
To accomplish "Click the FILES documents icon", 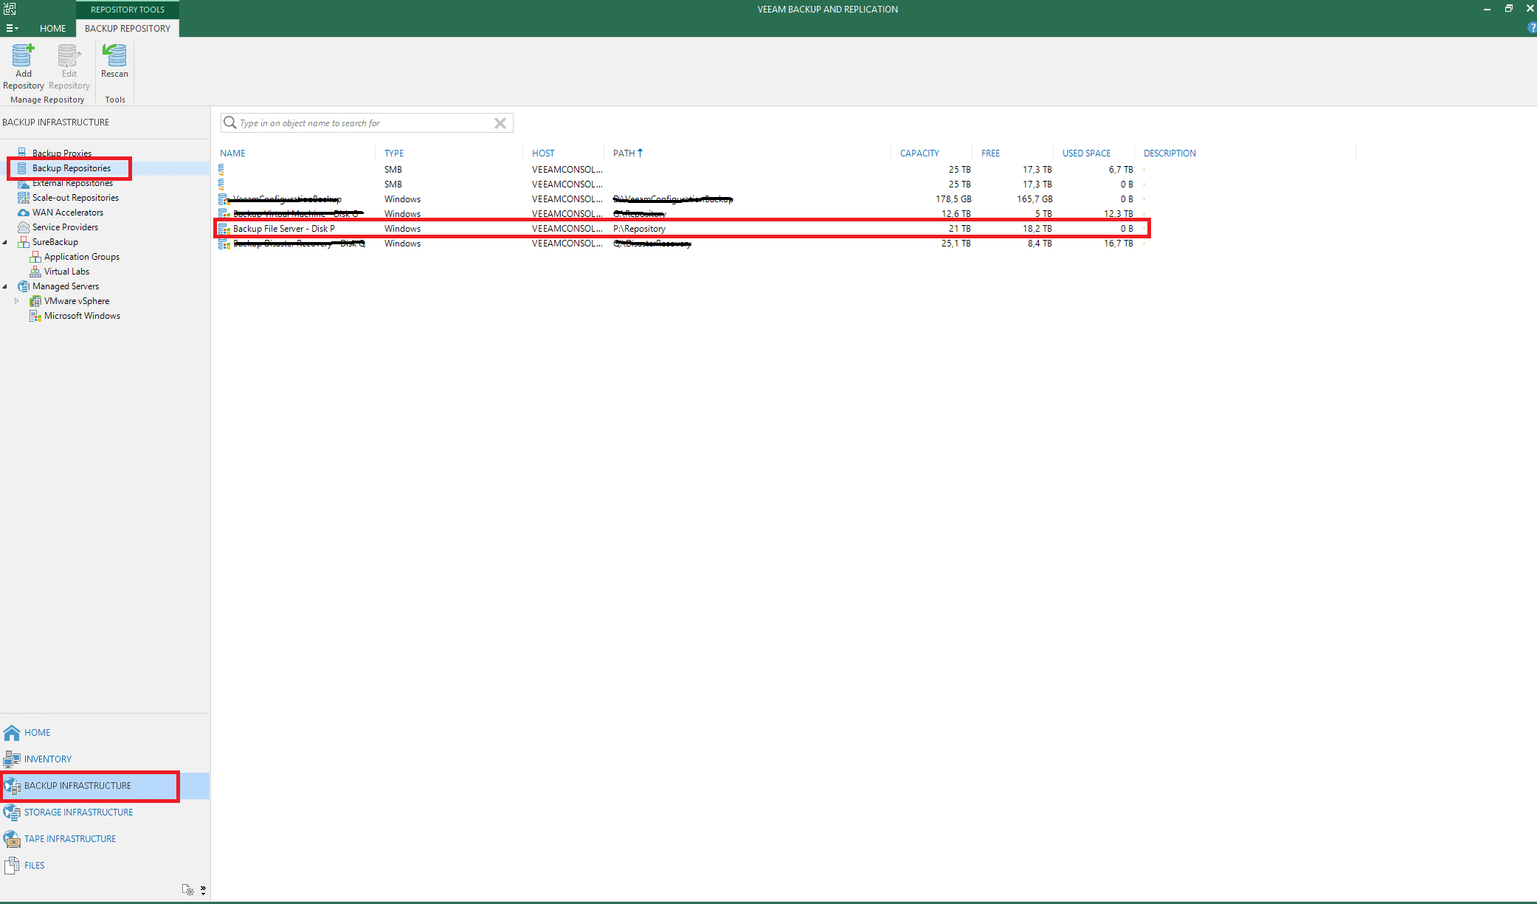I will pos(12,866).
